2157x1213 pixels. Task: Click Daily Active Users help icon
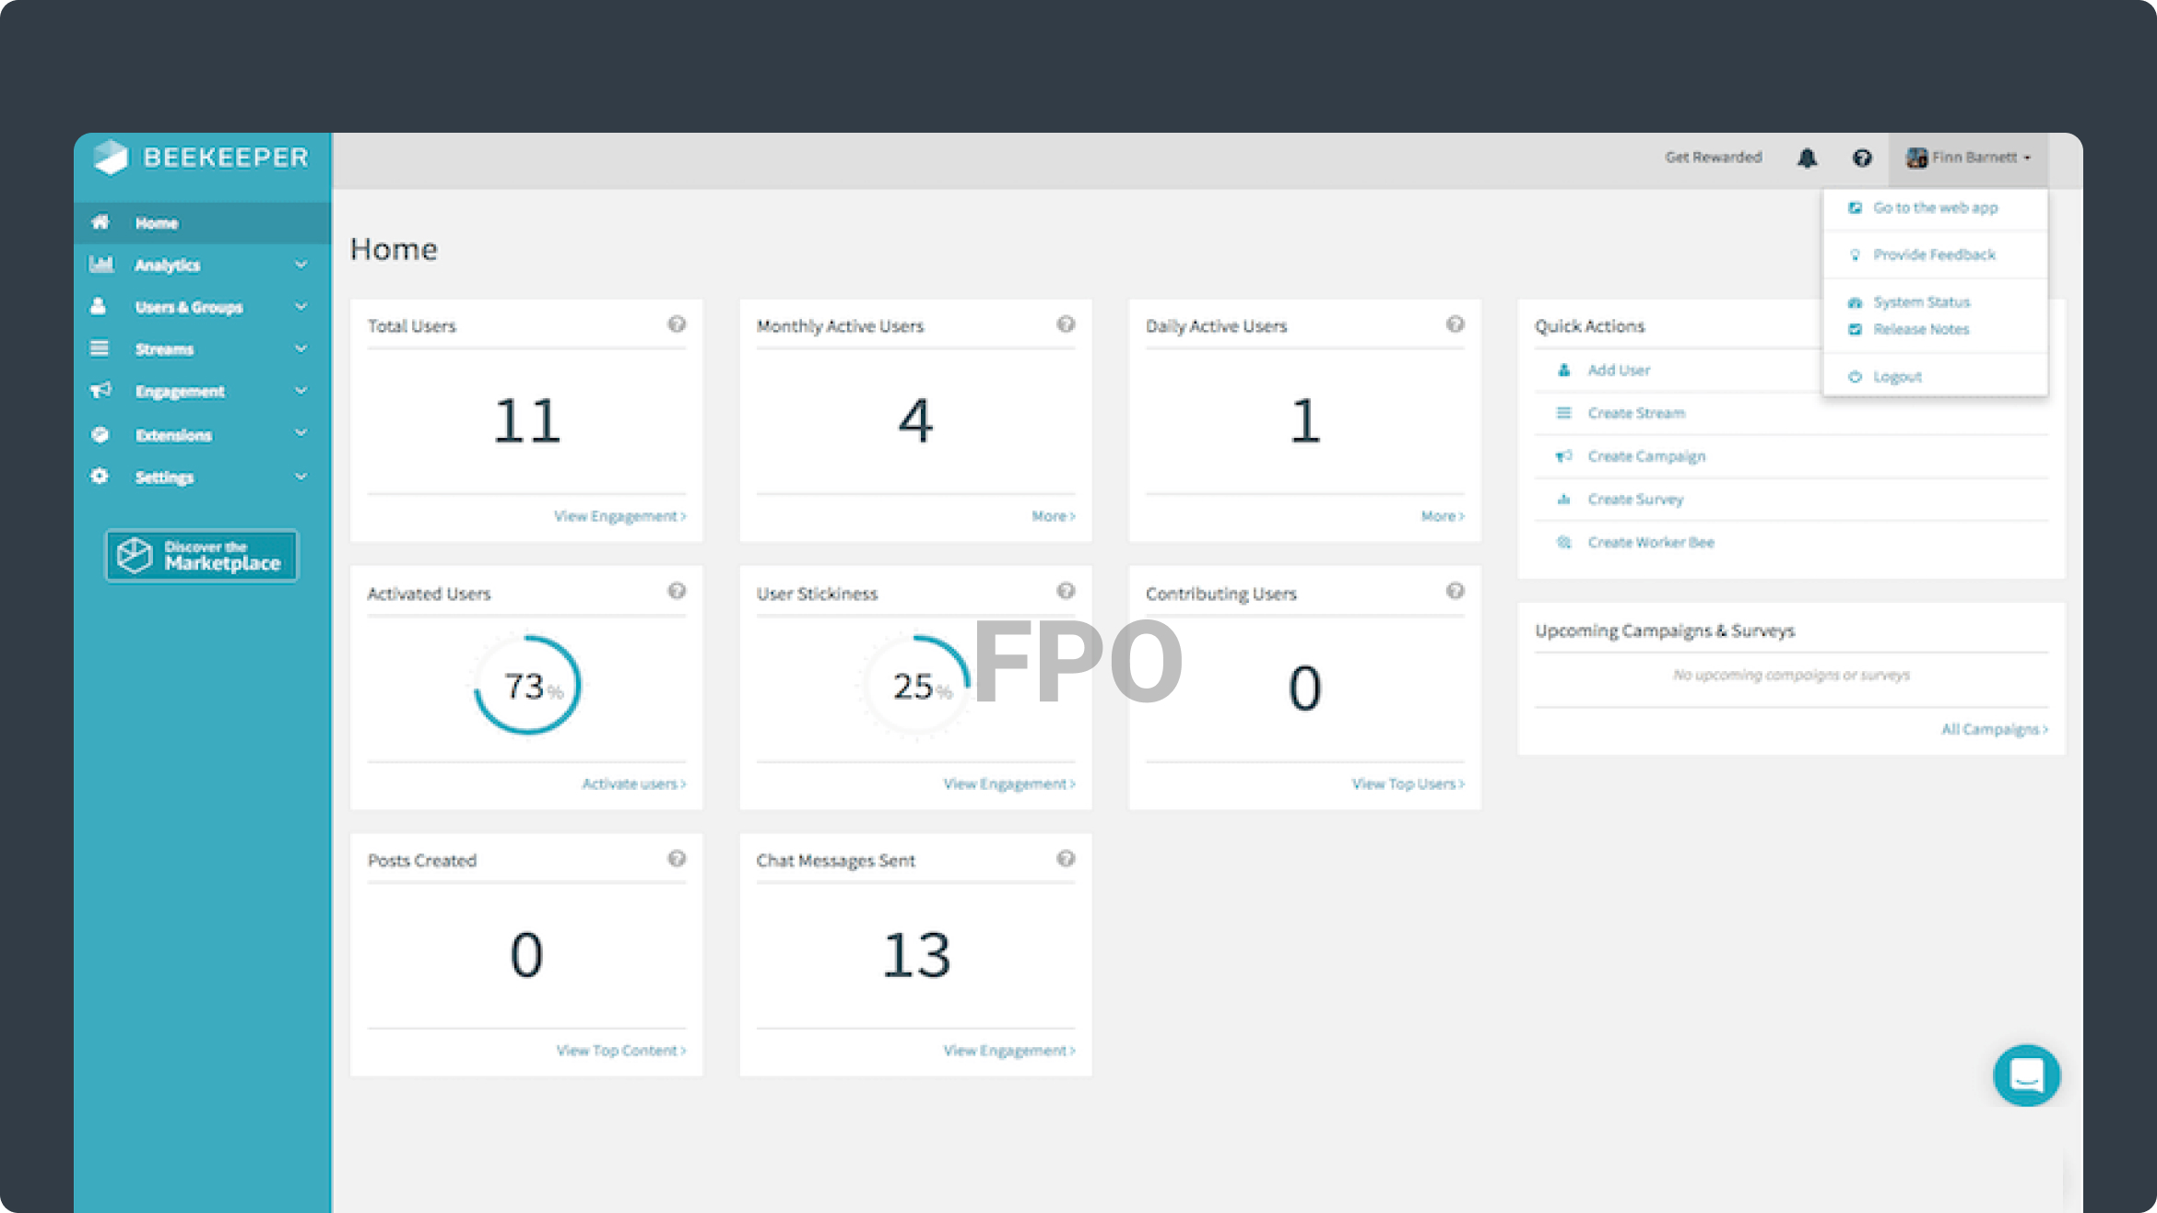[1455, 324]
